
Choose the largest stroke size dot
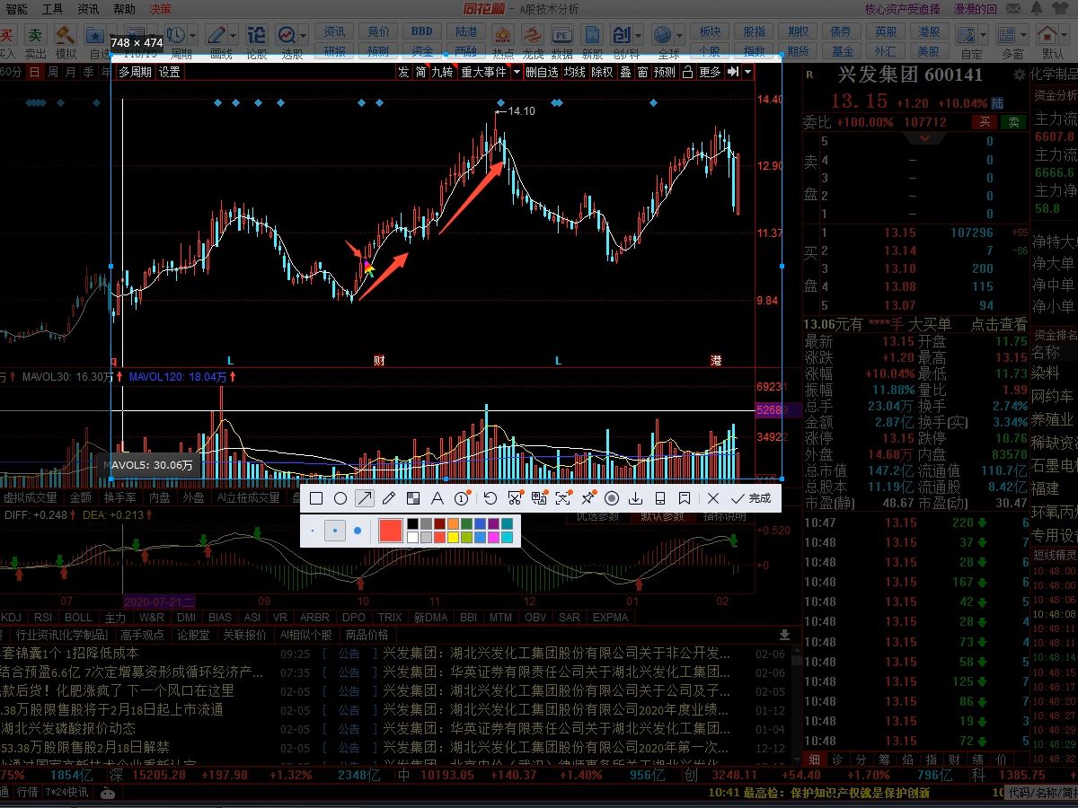point(358,531)
